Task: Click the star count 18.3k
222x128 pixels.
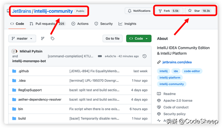Action: coord(206,11)
